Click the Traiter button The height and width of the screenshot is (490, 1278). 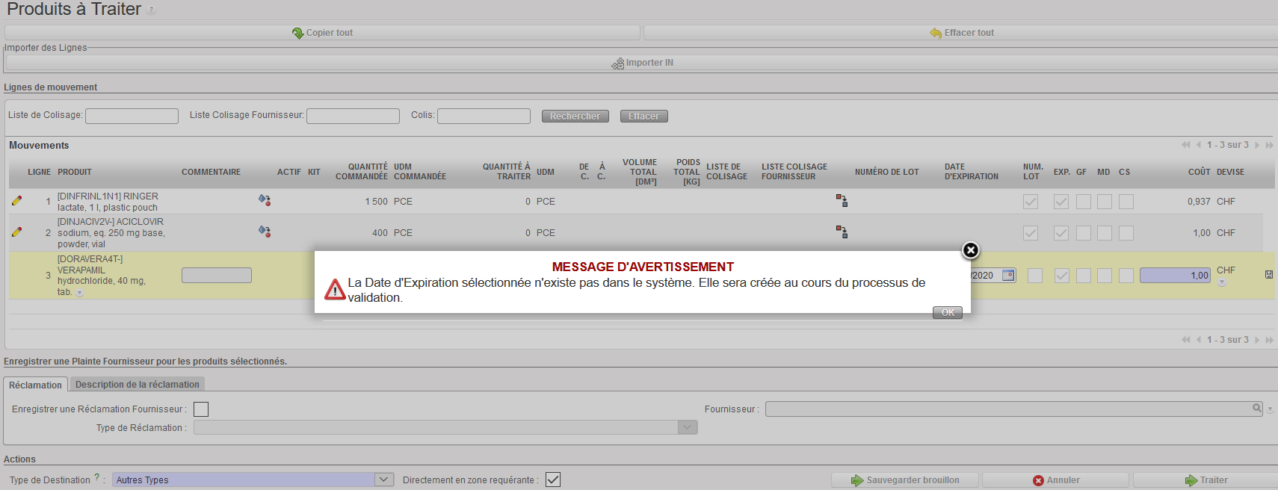click(1206, 480)
